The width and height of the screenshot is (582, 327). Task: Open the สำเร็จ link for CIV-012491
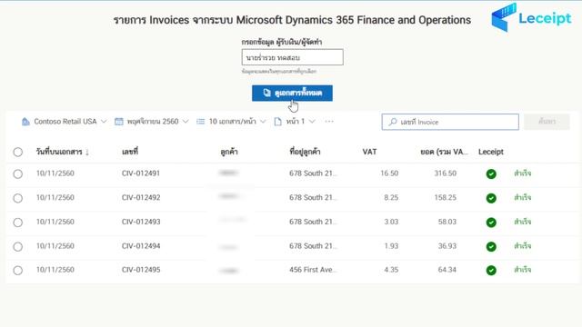[x=523, y=173]
